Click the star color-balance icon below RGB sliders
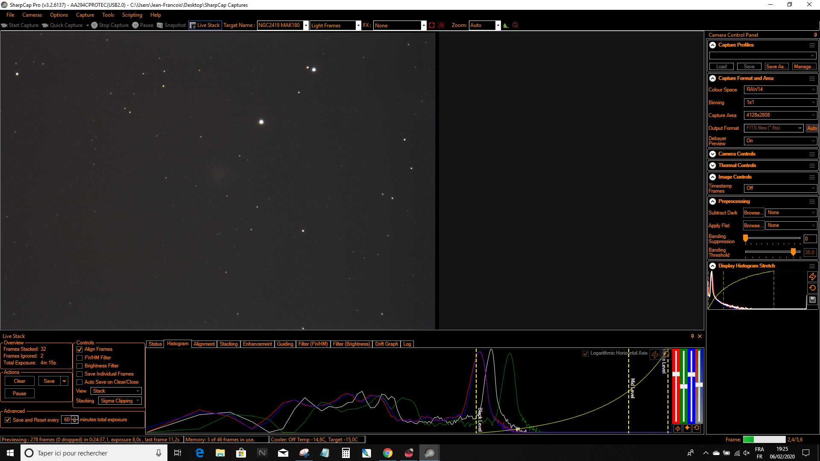 click(x=687, y=428)
